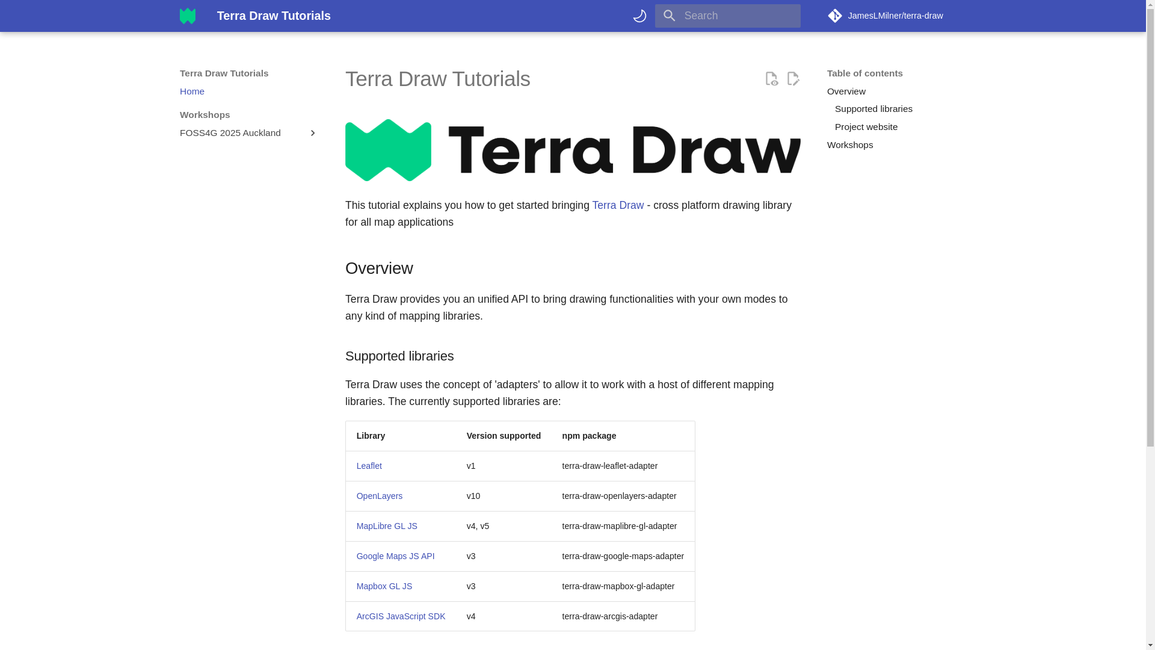This screenshot has width=1155, height=650.
Task: Open the Terra Draw inline link
Action: (617, 205)
